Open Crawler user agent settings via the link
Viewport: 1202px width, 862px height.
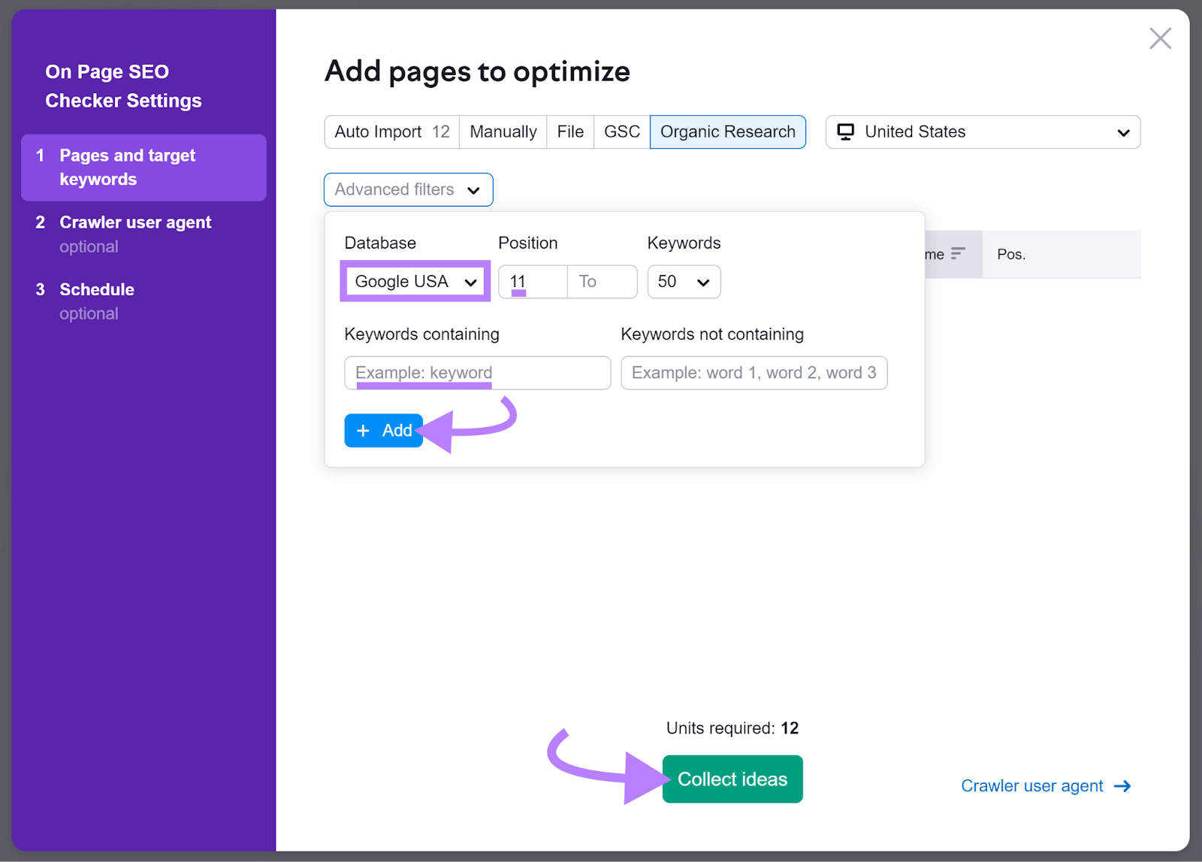point(1032,785)
